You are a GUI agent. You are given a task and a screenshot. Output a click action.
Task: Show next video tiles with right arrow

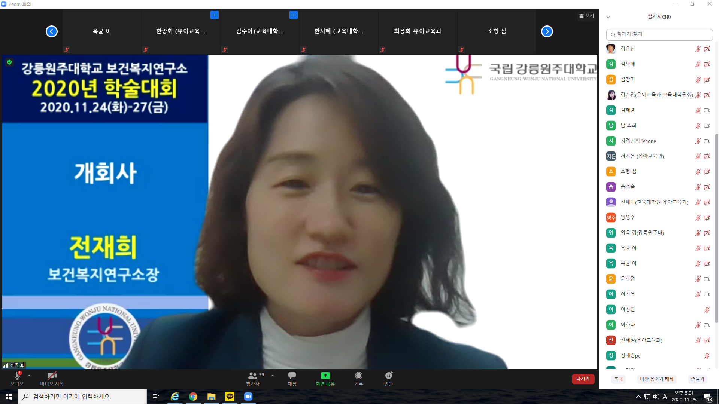click(x=547, y=31)
